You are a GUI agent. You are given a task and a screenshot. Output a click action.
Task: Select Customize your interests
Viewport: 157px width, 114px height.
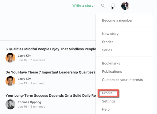click(122, 80)
